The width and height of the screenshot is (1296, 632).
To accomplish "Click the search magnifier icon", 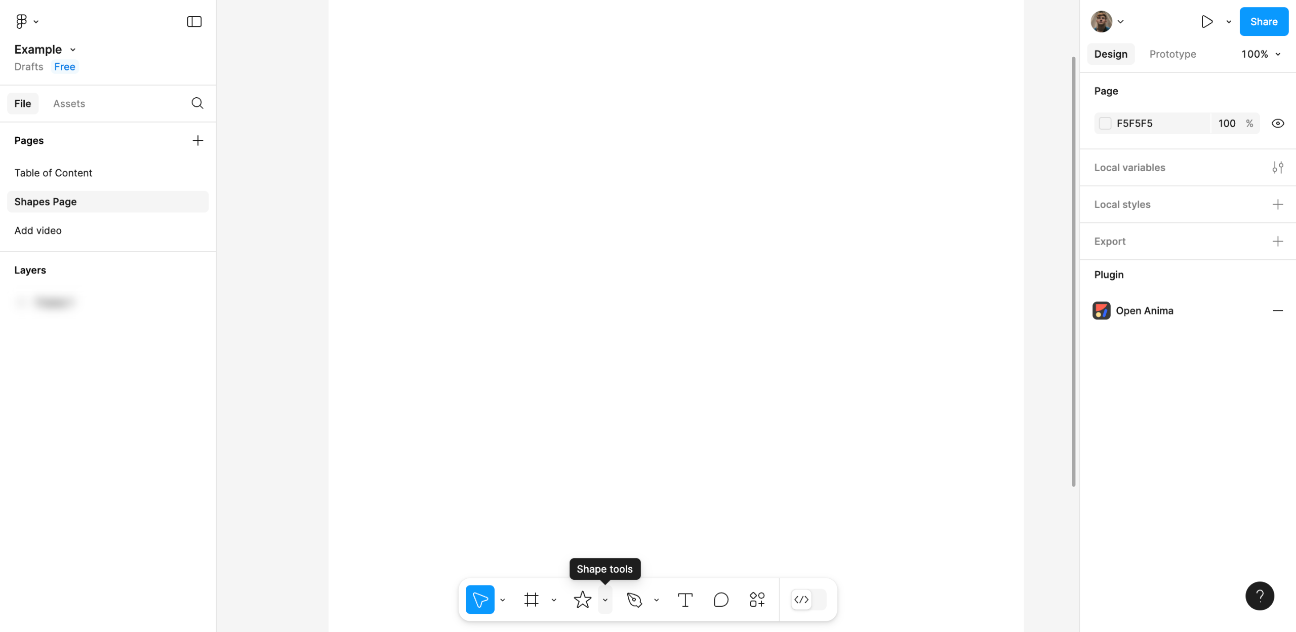I will click(197, 103).
